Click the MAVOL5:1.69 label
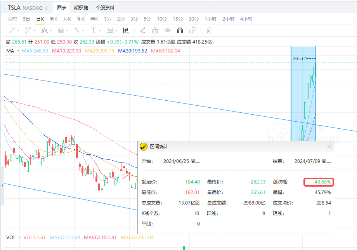This screenshot has width=357, height=250. 65,238
